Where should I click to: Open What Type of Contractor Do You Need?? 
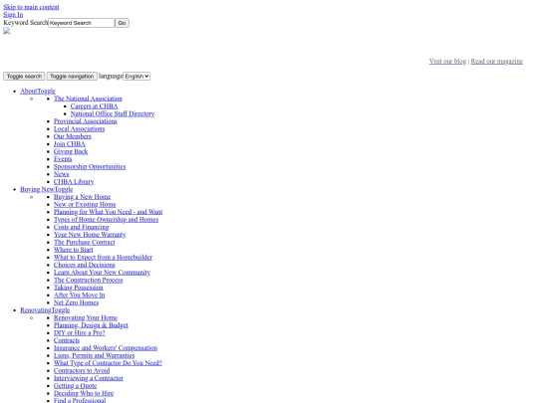[x=108, y=363]
